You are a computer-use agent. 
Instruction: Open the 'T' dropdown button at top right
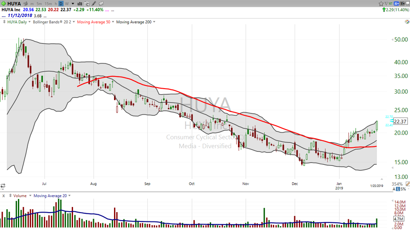tap(402, 3)
